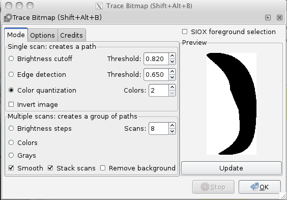The height and width of the screenshot is (200, 287).
Task: Increase Edge detection threshold with up arrow
Action: coord(172,71)
